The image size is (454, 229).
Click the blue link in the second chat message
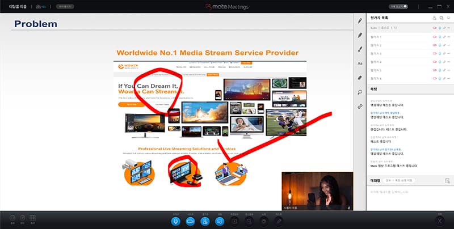pyautogui.click(x=385, y=113)
